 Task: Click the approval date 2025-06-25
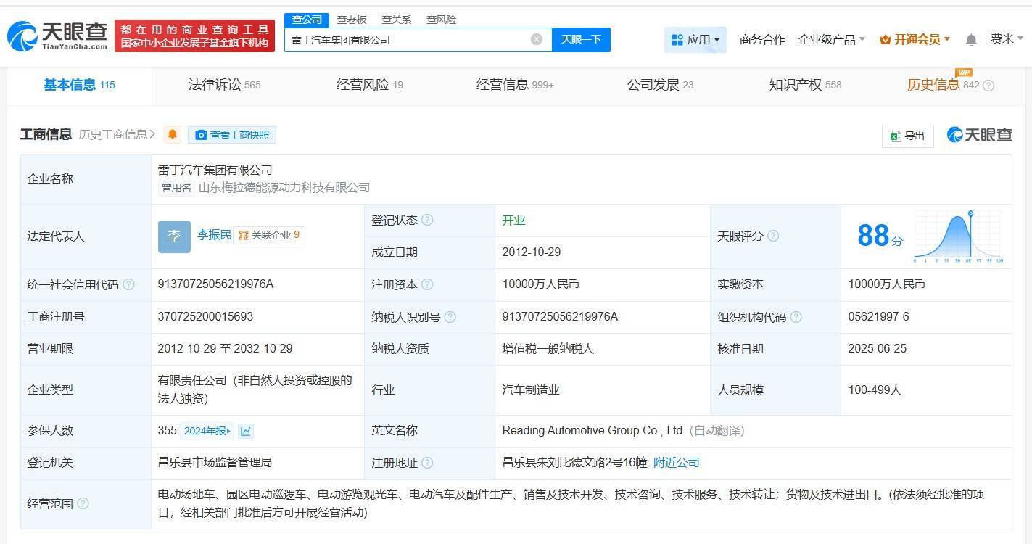tap(878, 349)
